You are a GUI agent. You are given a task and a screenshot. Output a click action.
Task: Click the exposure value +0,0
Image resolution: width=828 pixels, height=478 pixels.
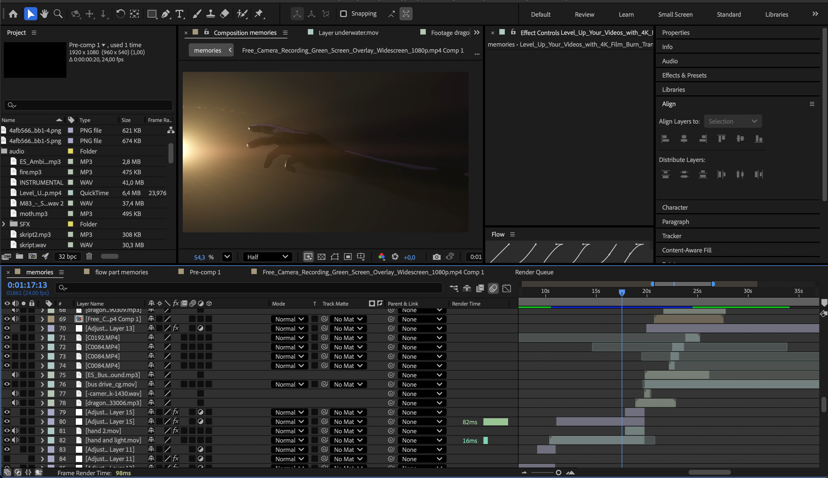point(409,257)
